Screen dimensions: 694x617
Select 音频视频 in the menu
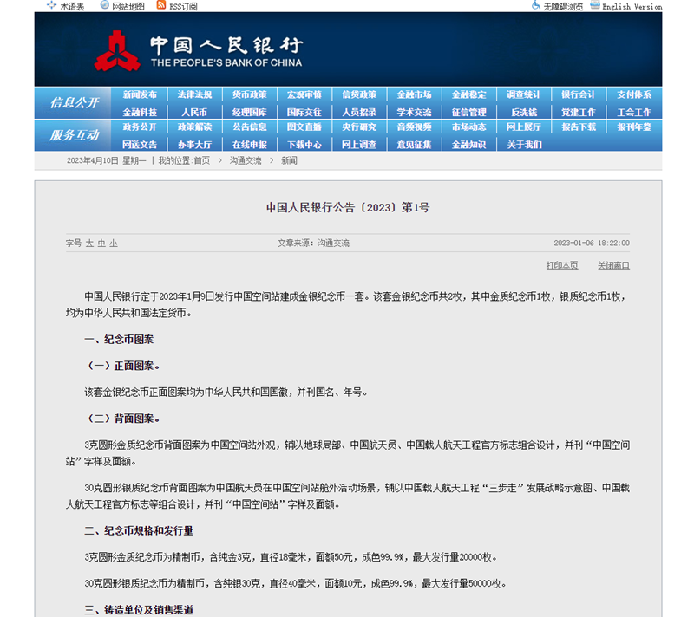tap(414, 127)
